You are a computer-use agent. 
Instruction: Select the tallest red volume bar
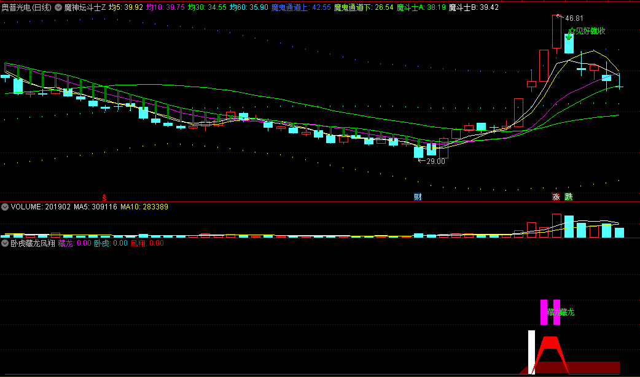tap(556, 225)
